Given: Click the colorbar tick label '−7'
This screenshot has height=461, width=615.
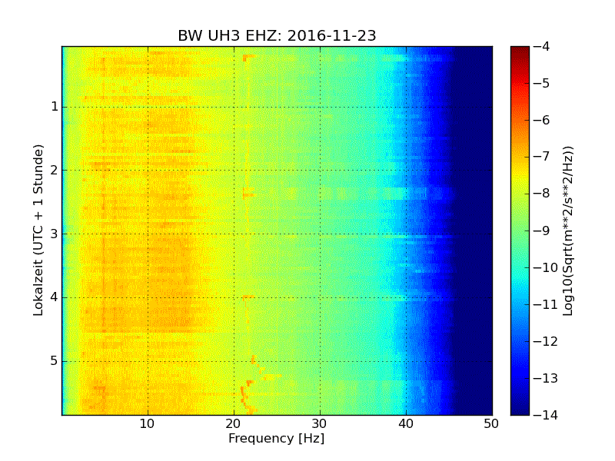Looking at the screenshot, I should [x=542, y=157].
